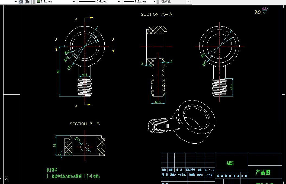The height and width of the screenshot is (184, 286).
Task: Select the 处数 title block cell
Action: coord(171,170)
